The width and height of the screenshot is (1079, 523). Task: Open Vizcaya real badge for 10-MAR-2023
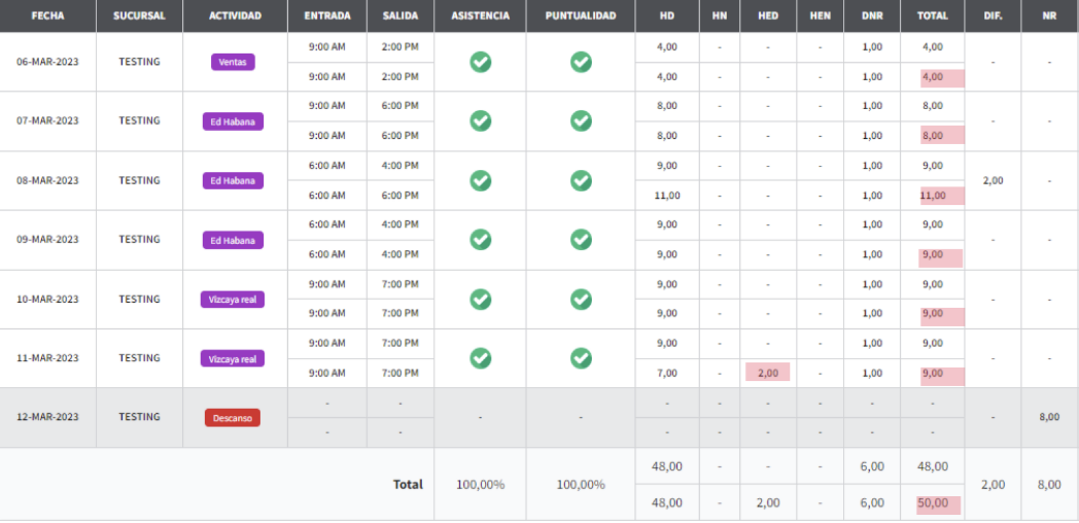pyautogui.click(x=233, y=300)
